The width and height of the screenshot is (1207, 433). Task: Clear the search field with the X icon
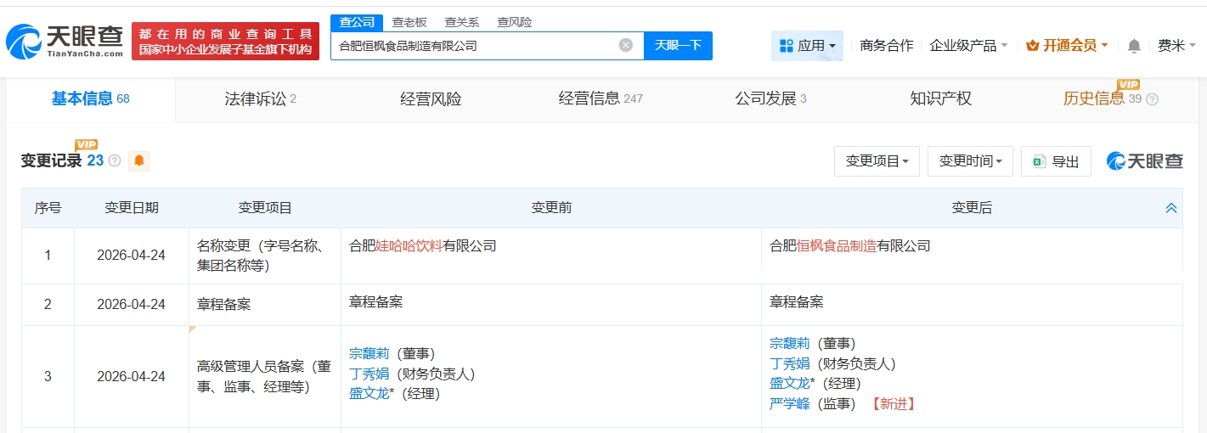(626, 46)
